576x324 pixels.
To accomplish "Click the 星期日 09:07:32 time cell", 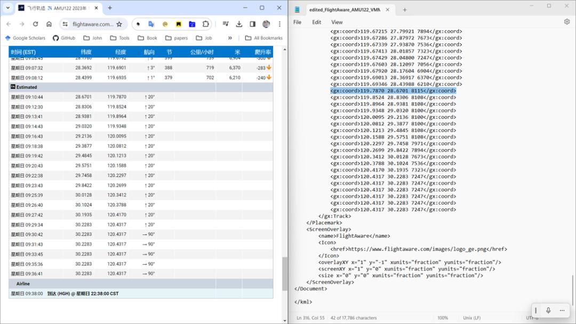I will 27,68.
